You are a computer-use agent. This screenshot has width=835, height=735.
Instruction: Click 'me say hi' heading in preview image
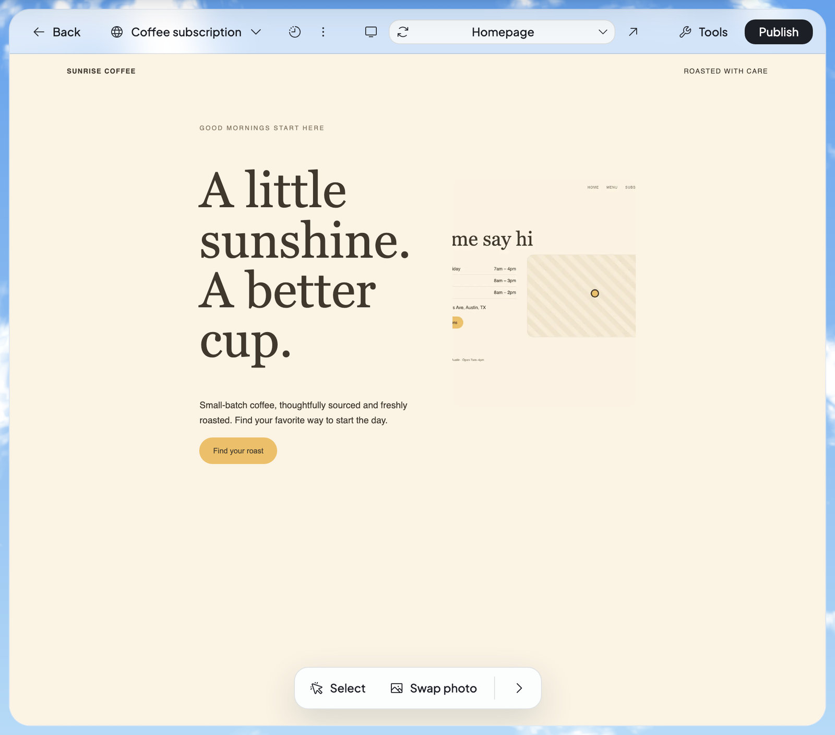(x=492, y=239)
